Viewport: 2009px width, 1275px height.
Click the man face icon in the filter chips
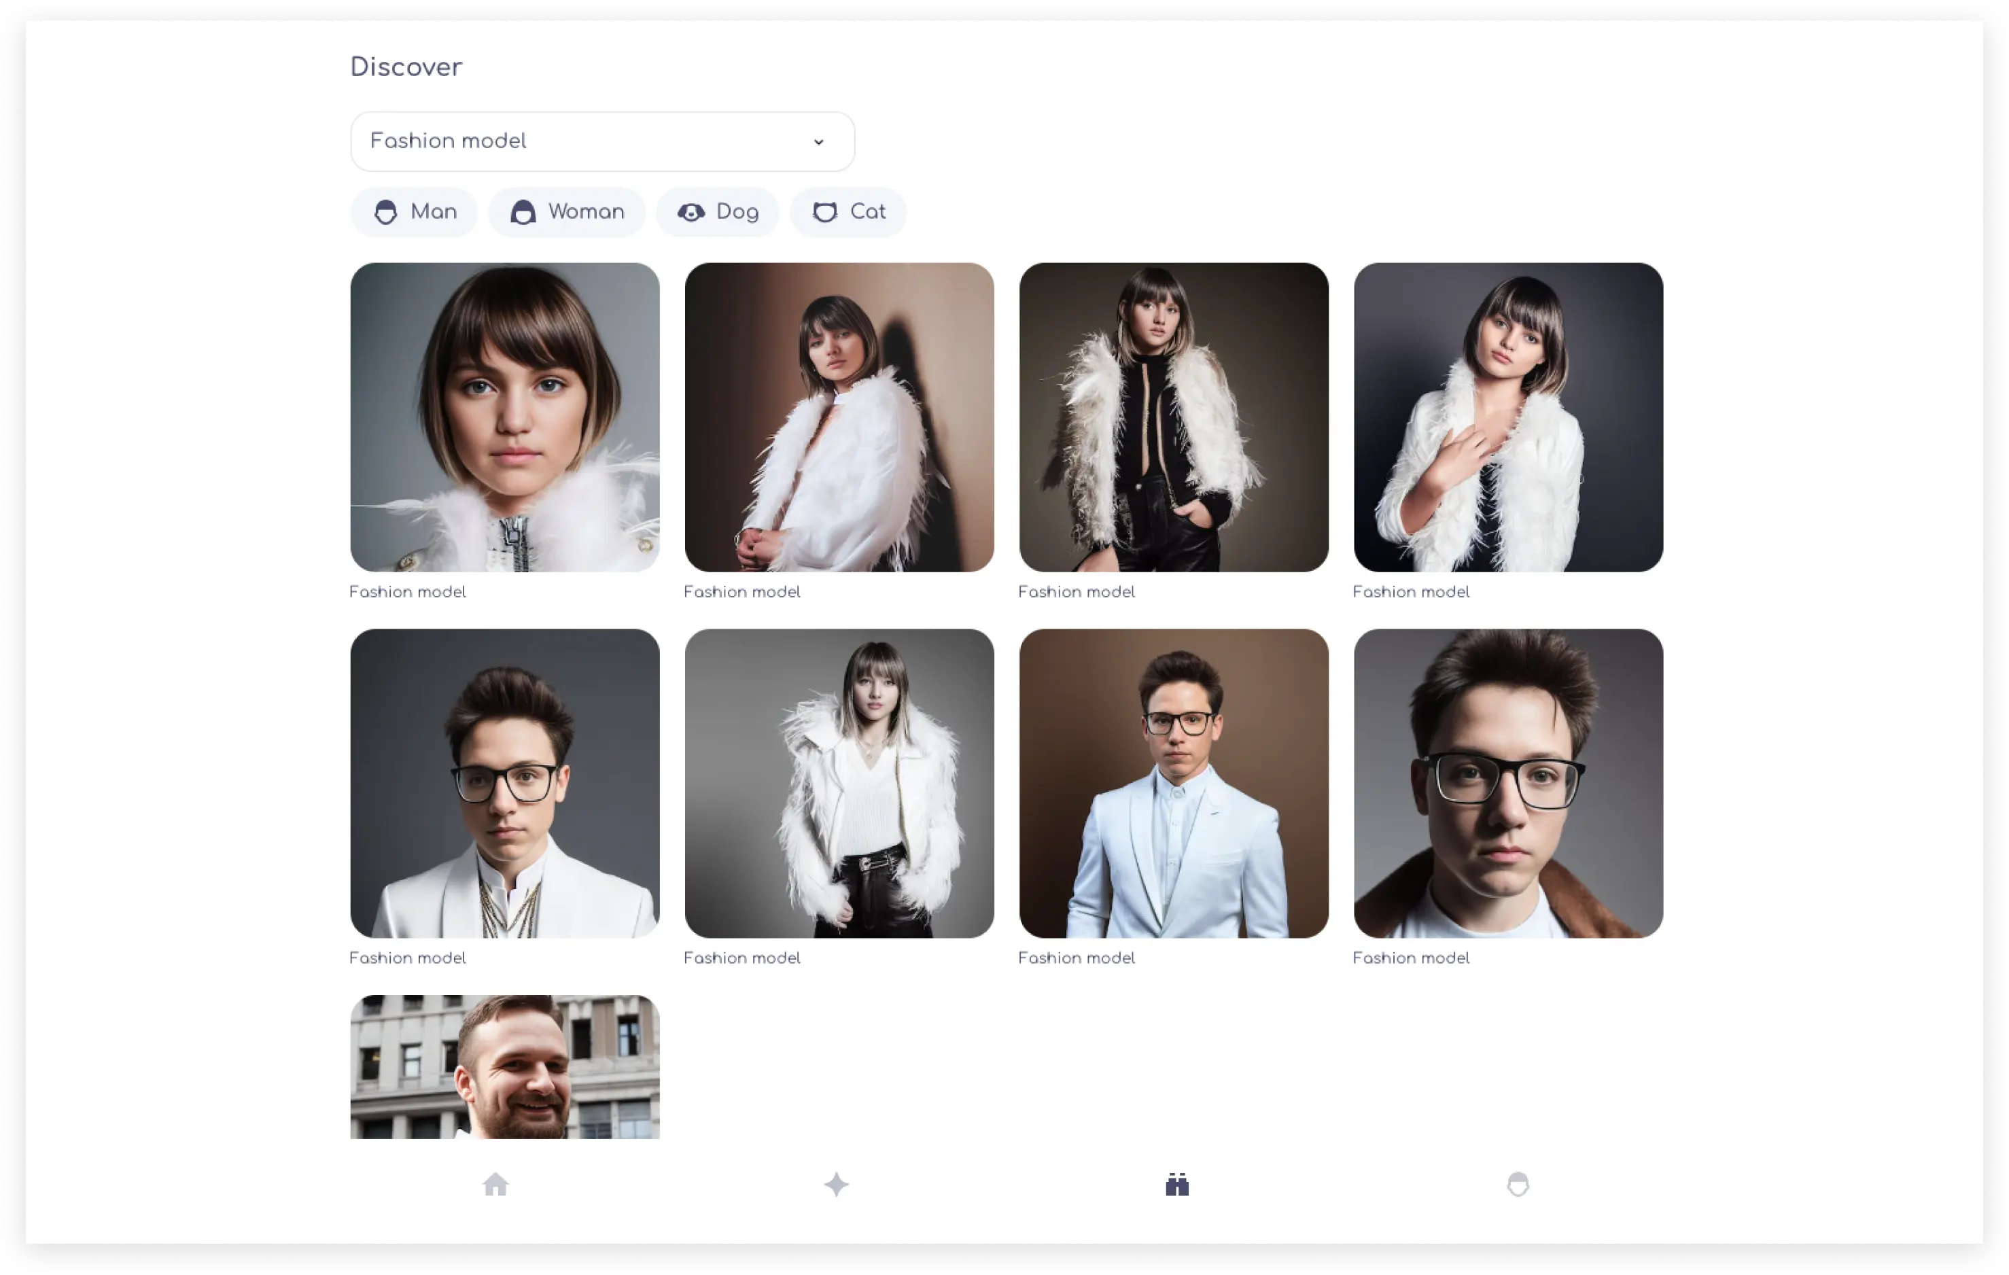click(385, 212)
